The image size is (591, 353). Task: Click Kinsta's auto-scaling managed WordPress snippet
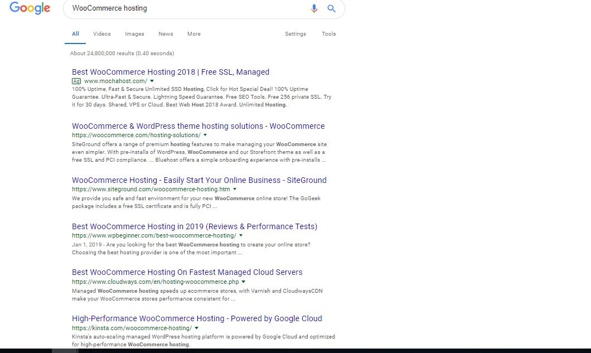[204, 341]
